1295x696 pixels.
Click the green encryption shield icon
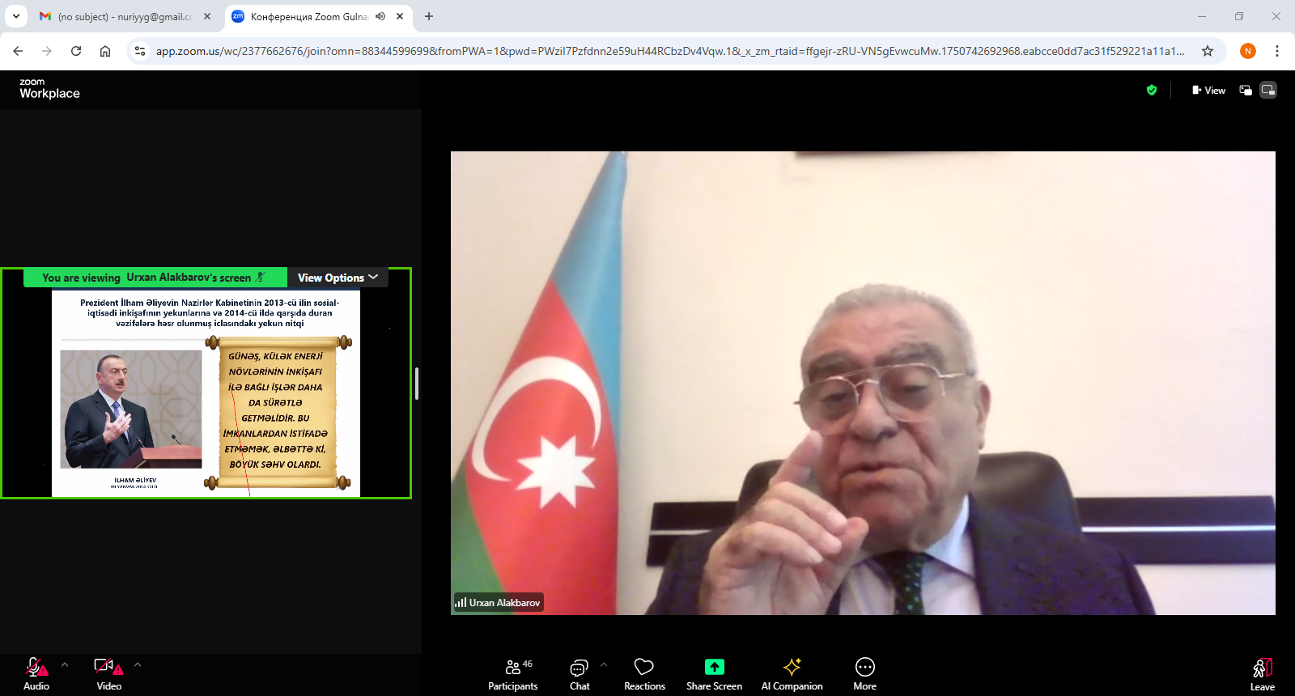coord(1152,90)
